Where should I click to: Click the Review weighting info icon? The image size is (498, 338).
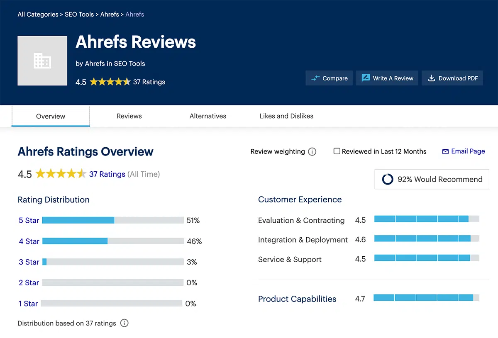[x=312, y=152]
